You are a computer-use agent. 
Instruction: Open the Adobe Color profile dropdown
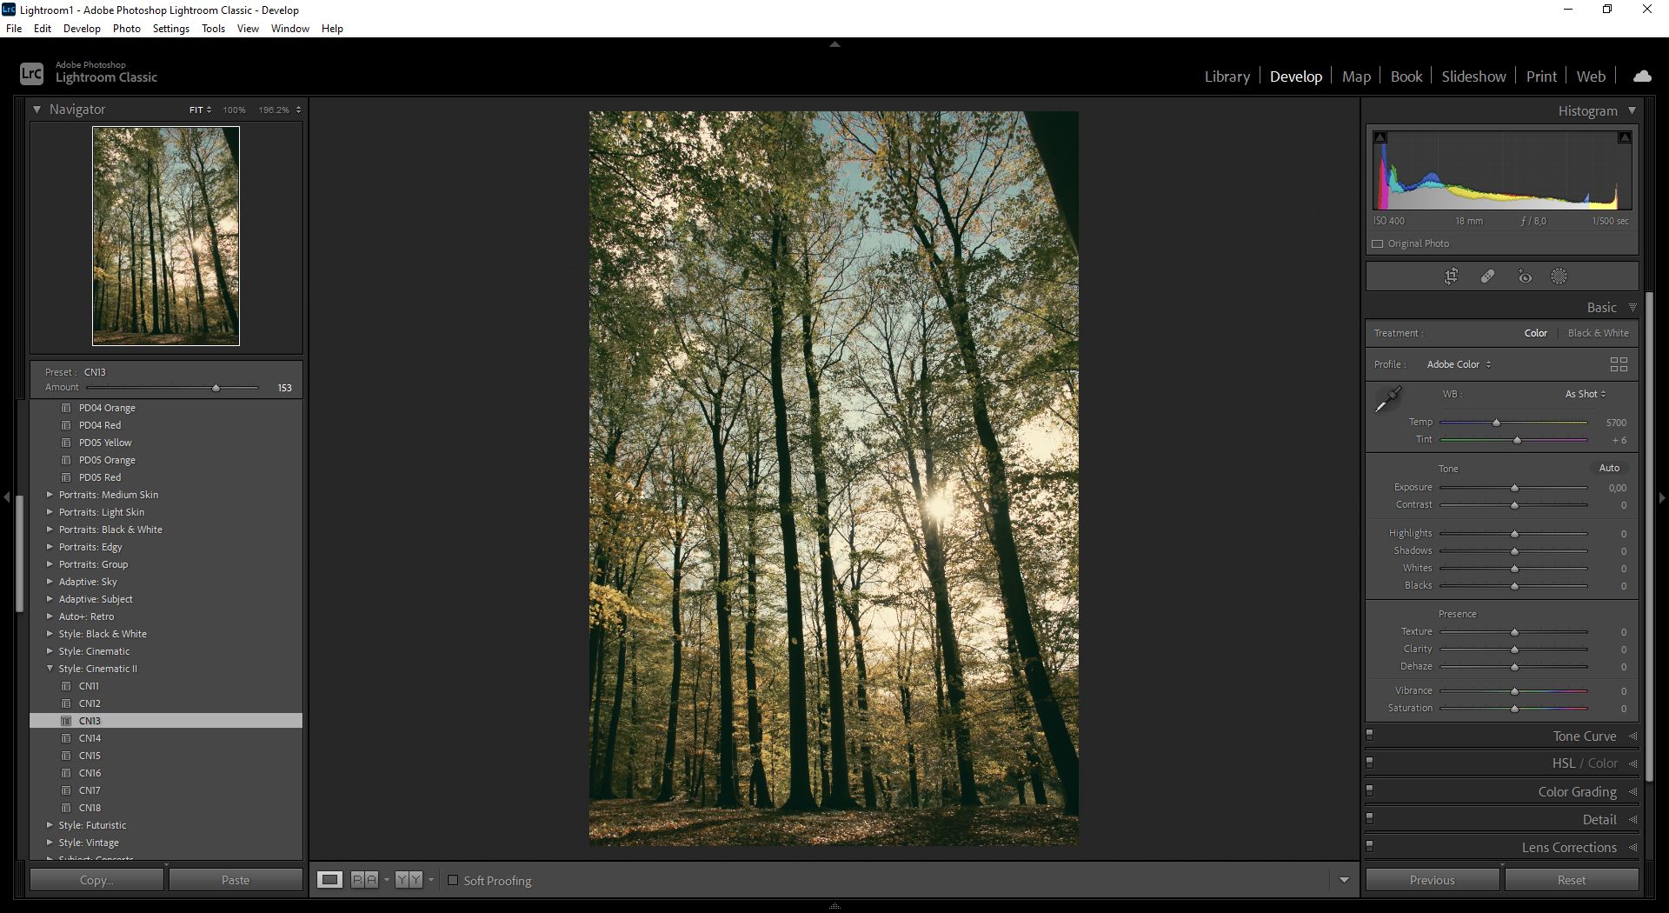pyautogui.click(x=1458, y=364)
